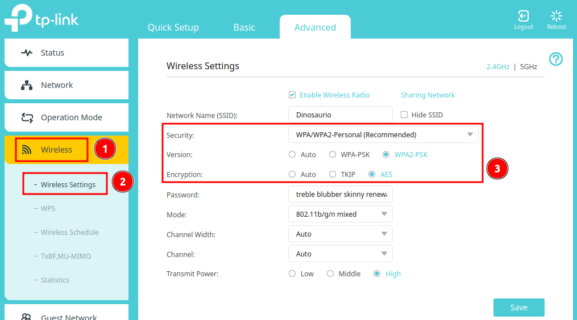Set Transmit Power to Low
577x320 pixels.
tap(292, 273)
